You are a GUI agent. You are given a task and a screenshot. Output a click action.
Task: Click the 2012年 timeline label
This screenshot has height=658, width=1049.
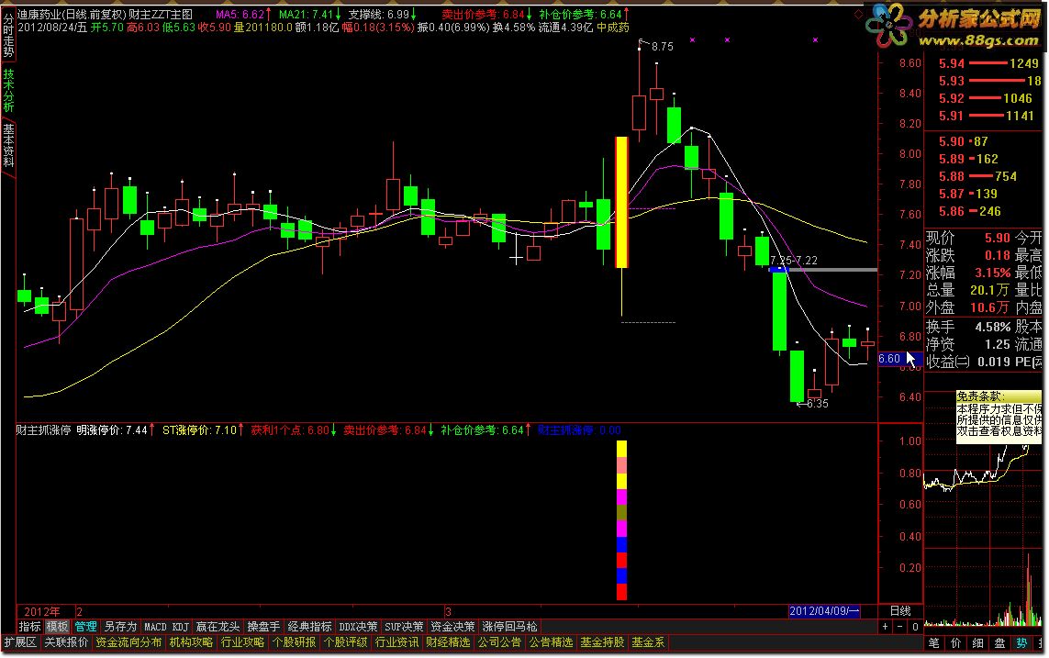42,611
